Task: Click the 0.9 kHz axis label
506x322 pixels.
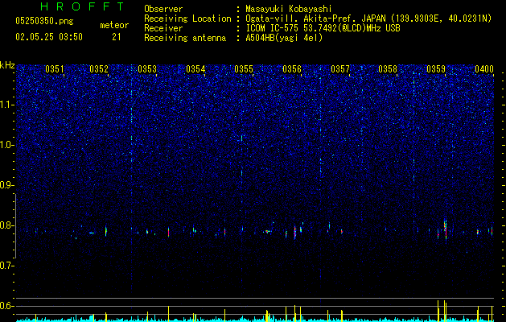Action: click(x=6, y=185)
